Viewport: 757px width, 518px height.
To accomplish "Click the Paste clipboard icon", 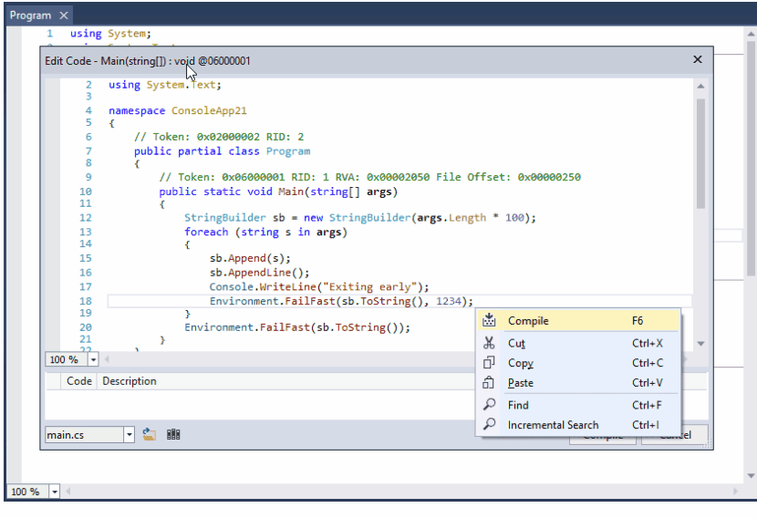I will click(x=489, y=384).
